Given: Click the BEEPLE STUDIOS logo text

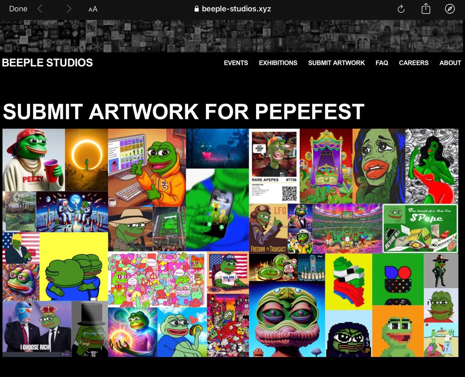Looking at the screenshot, I should (x=47, y=63).
